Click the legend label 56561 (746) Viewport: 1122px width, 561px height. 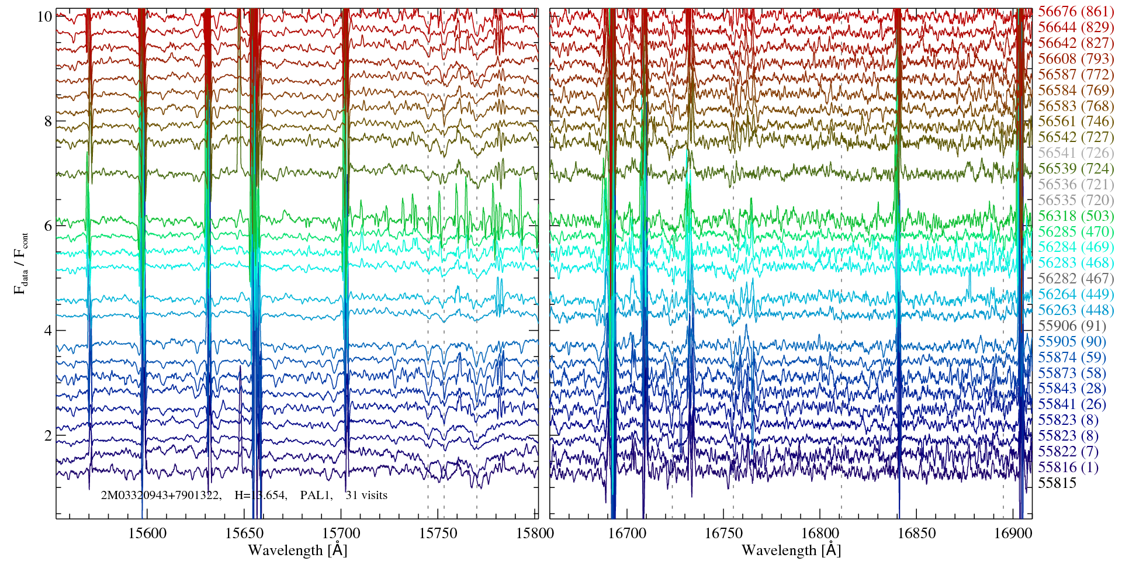(1075, 121)
